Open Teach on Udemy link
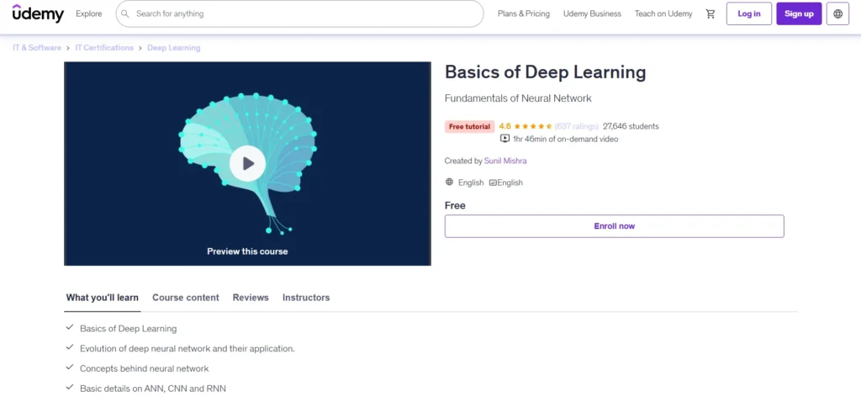The height and width of the screenshot is (407, 861). tap(663, 13)
